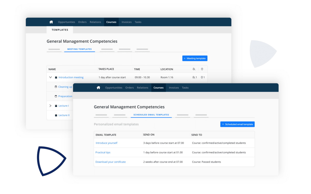
Task: Select Tasks in back window navbar
Action: (x=138, y=22)
